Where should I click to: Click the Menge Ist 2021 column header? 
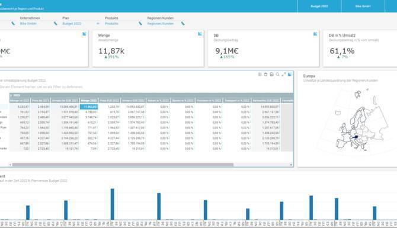pyautogui.click(x=20, y=101)
